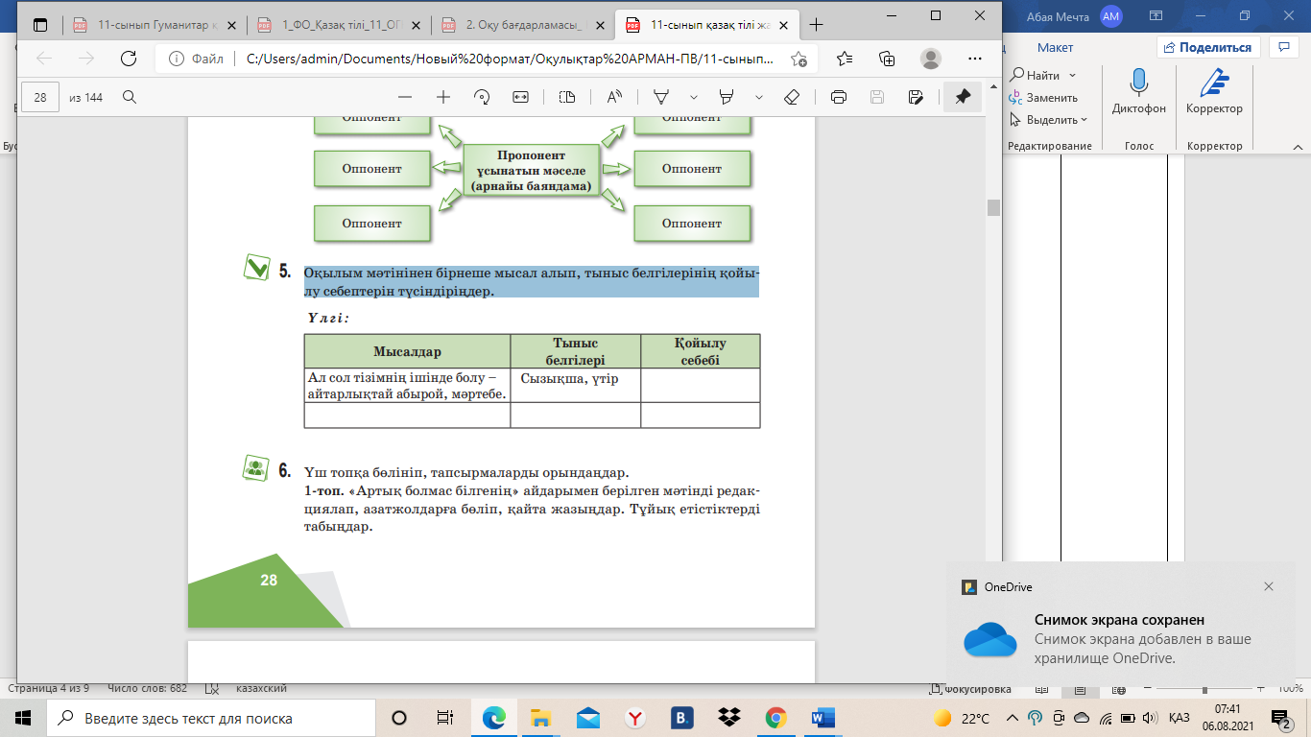This screenshot has width=1311, height=737.
Task: Click the fit to width icon
Action: 521,97
